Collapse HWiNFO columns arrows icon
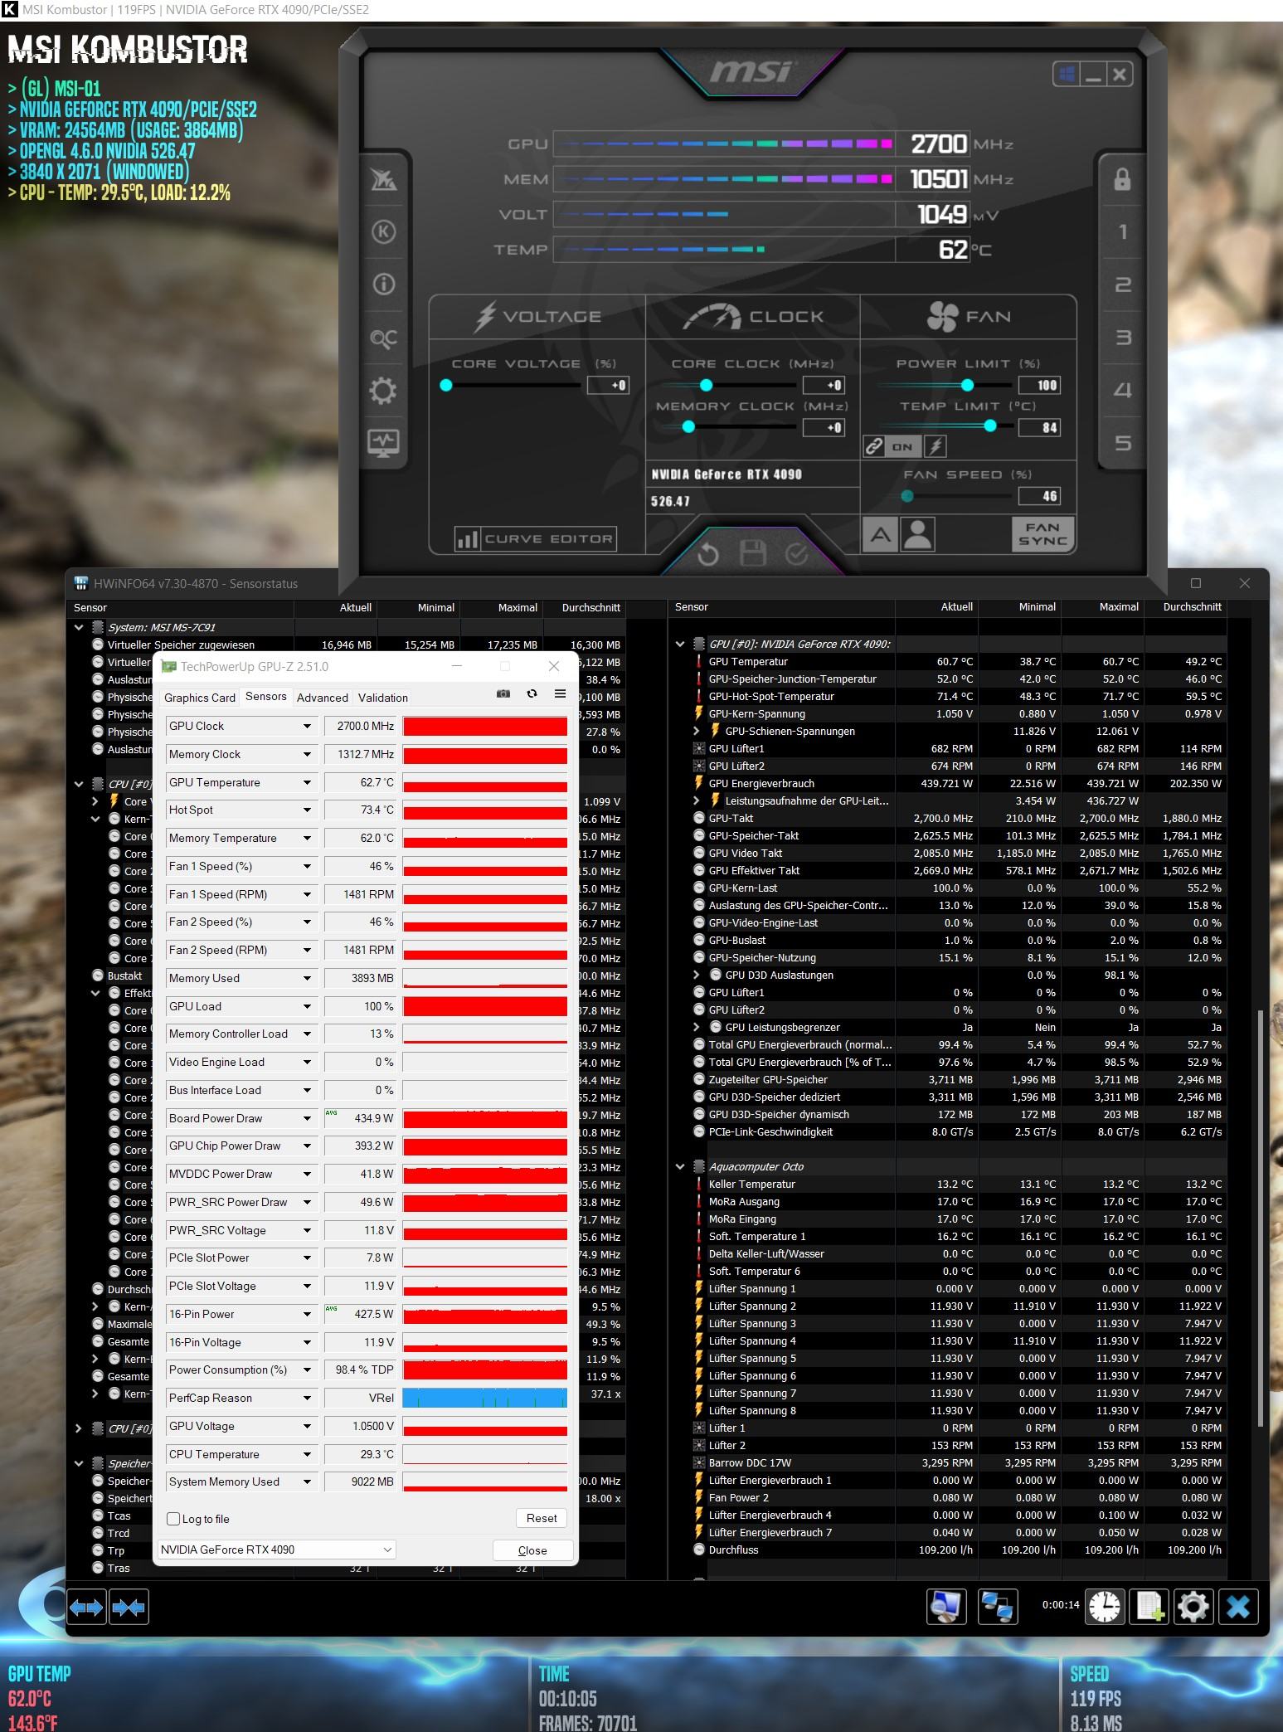 129,1608
